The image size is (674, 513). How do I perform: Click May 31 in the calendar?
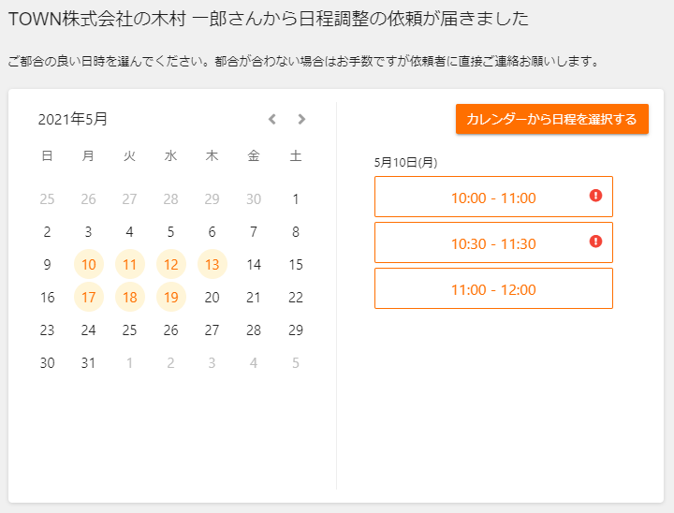(89, 363)
